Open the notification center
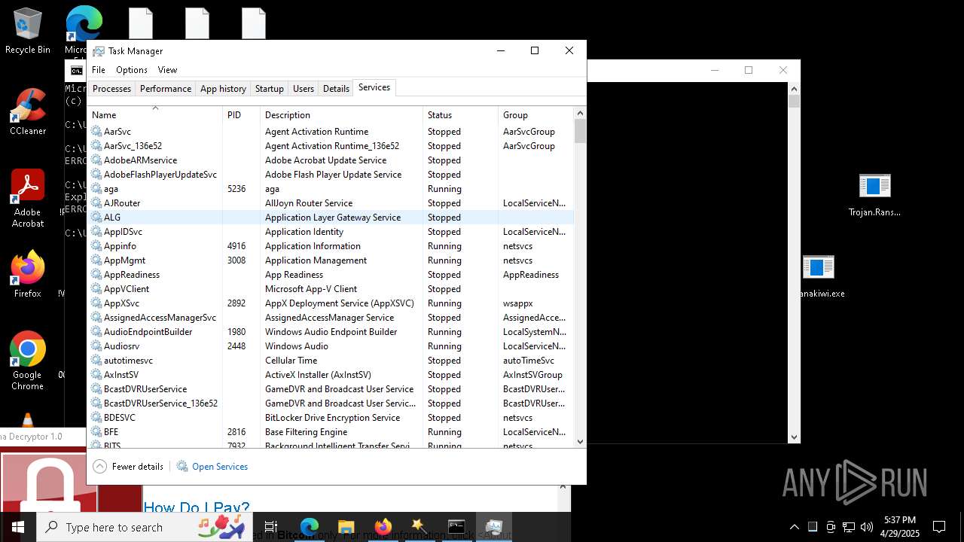This screenshot has height=542, width=964. 939,527
